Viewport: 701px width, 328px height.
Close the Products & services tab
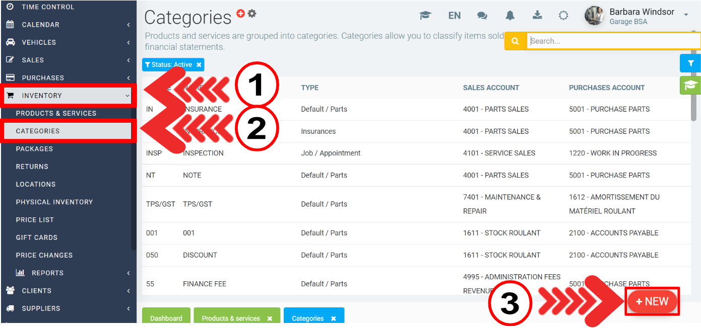(270, 318)
